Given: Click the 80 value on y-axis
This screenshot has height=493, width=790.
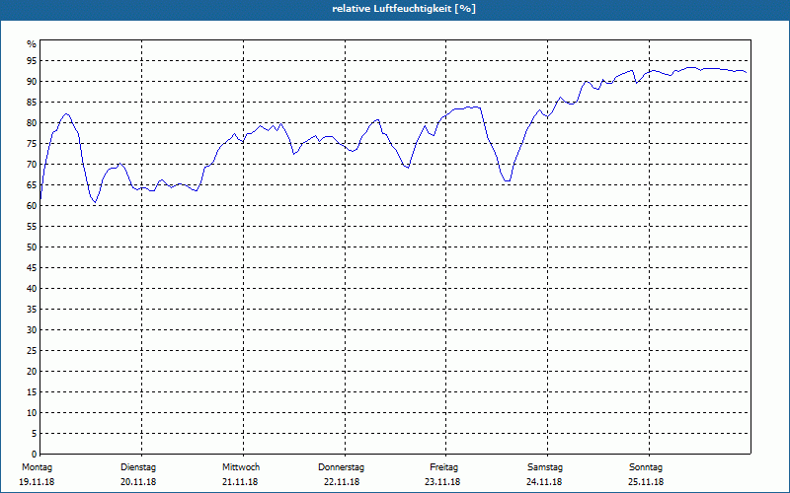Looking at the screenshot, I should pyautogui.click(x=32, y=122).
